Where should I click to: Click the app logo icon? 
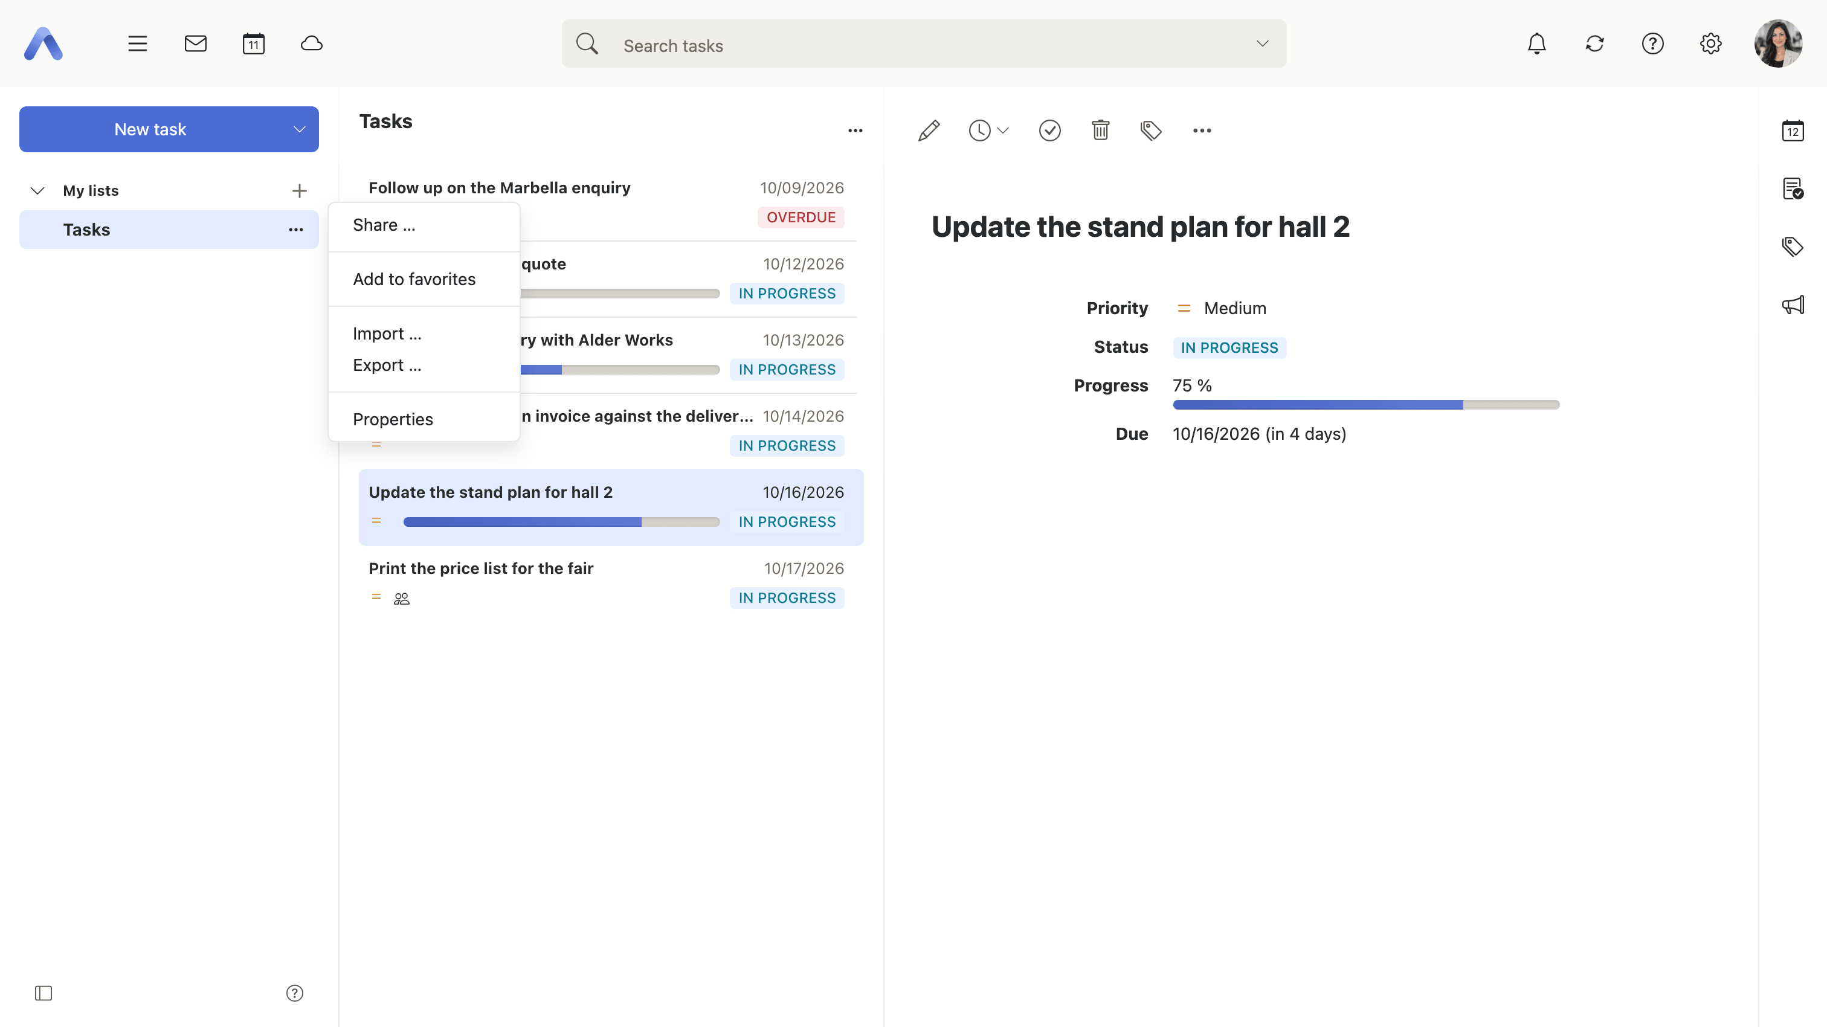click(43, 44)
